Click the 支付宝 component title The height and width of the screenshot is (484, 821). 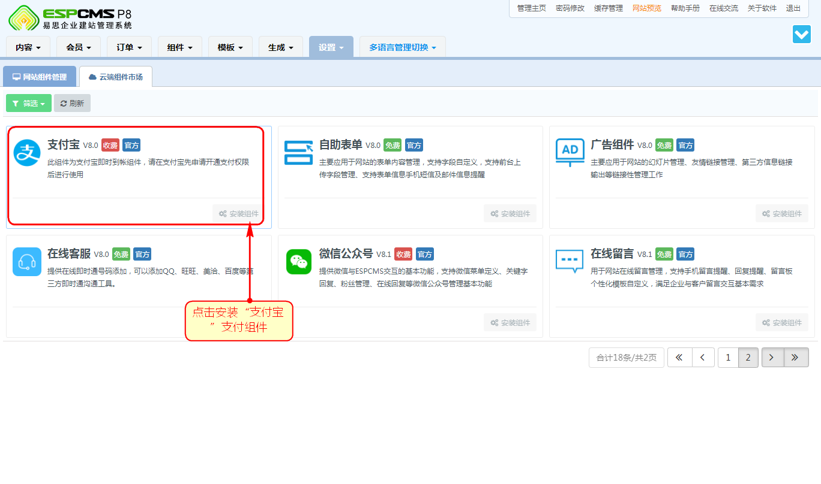pyautogui.click(x=64, y=144)
